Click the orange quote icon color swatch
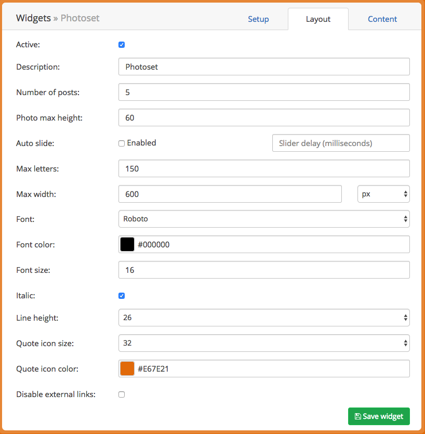This screenshot has width=425, height=434. pos(127,369)
